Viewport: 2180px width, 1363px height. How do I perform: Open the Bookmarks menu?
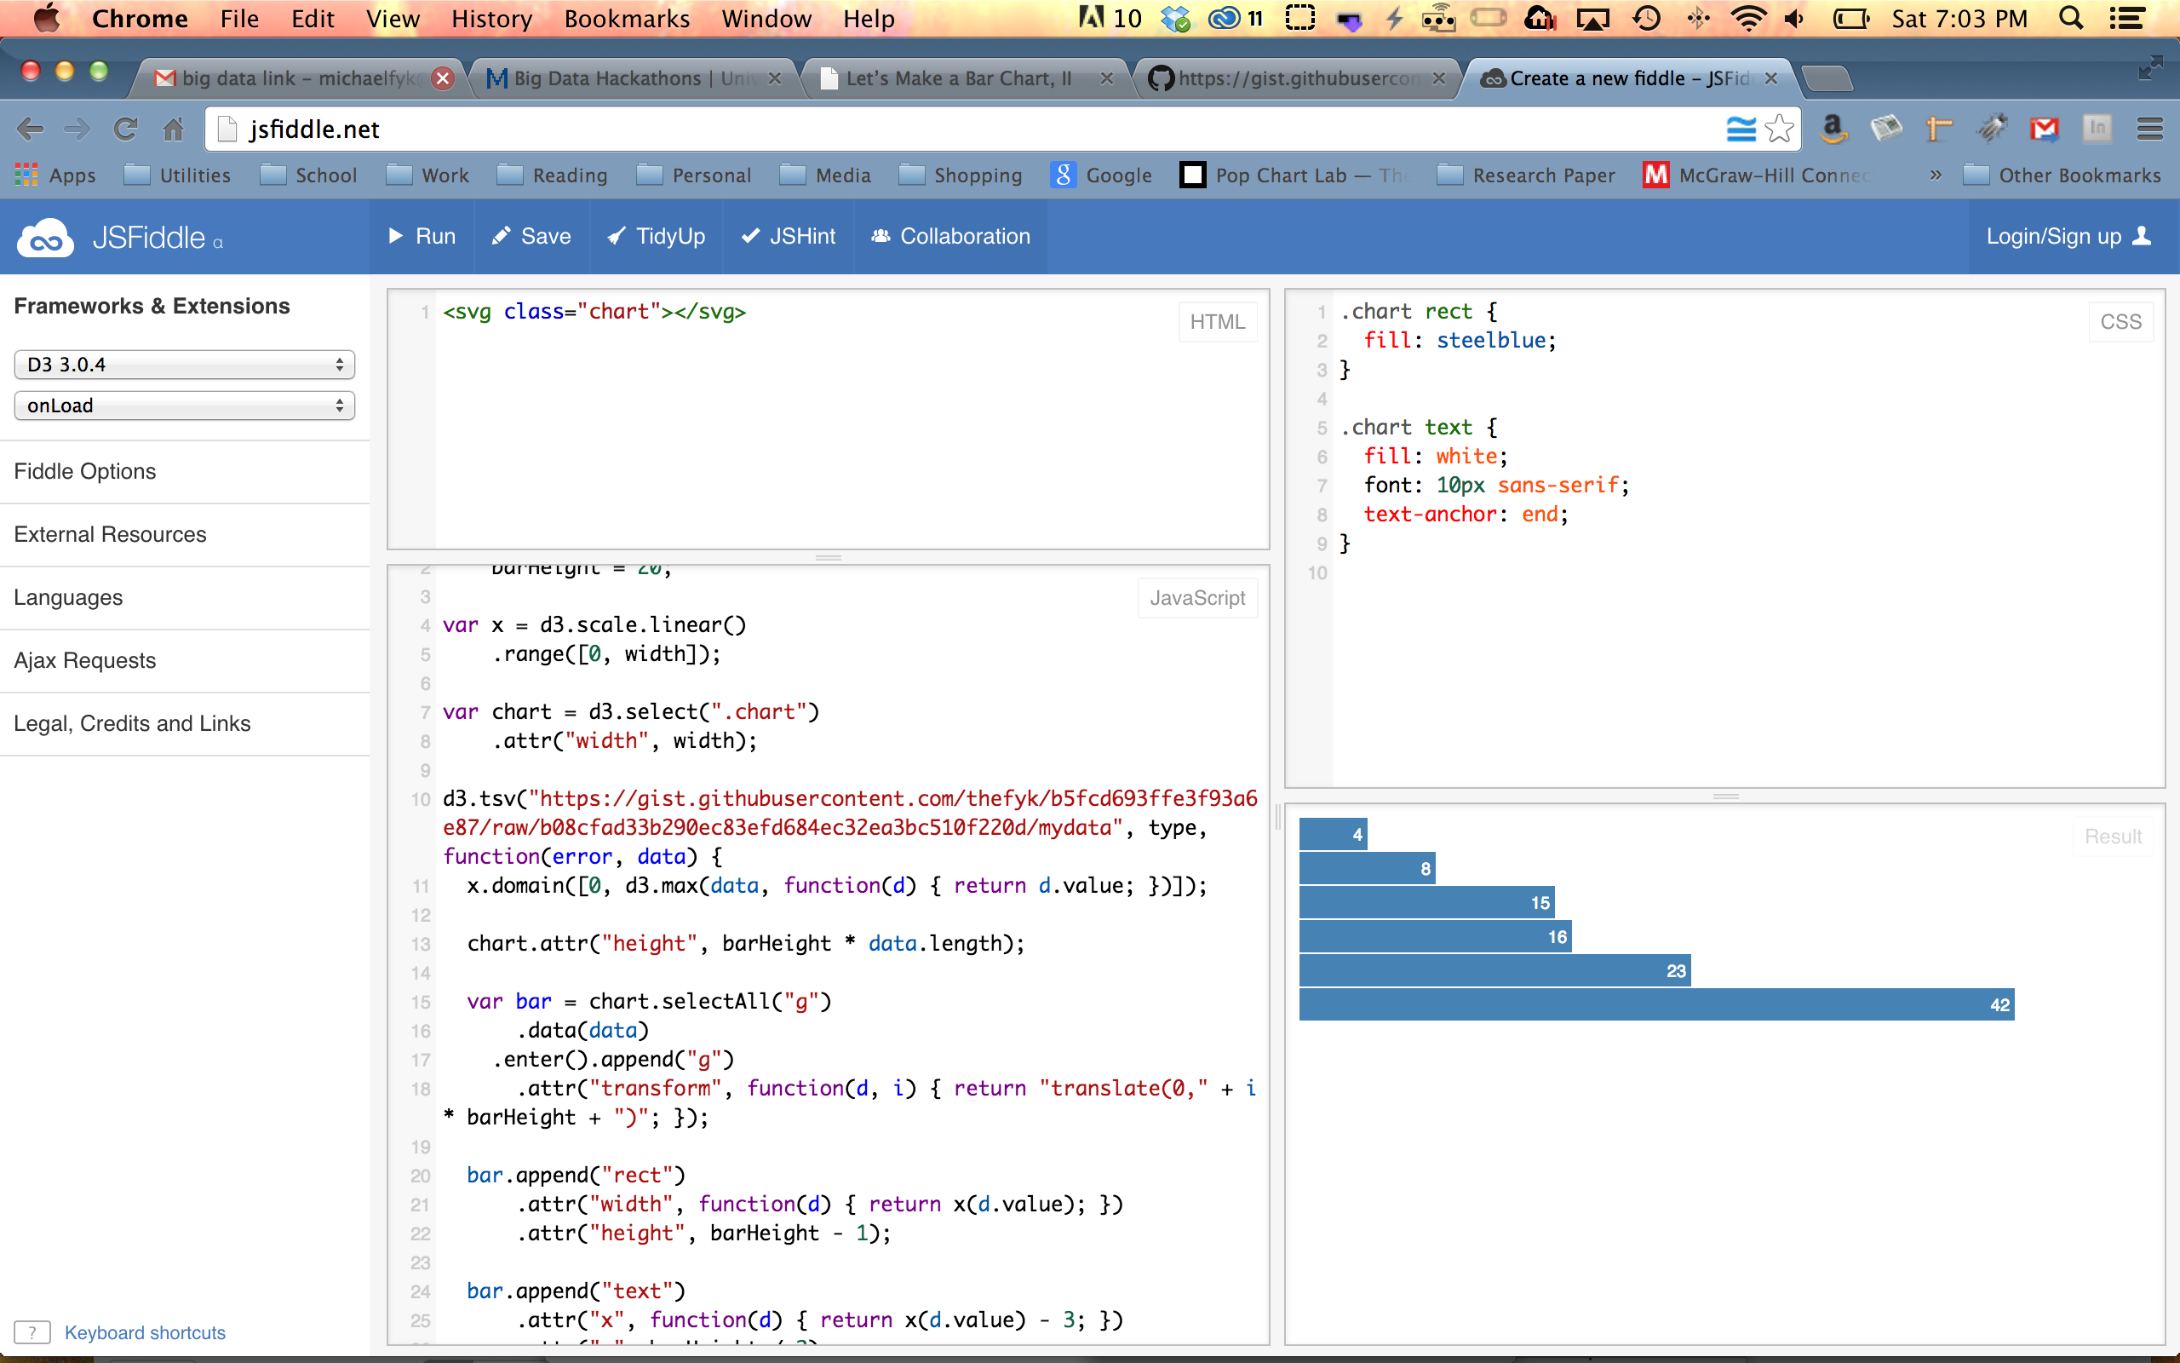[627, 18]
